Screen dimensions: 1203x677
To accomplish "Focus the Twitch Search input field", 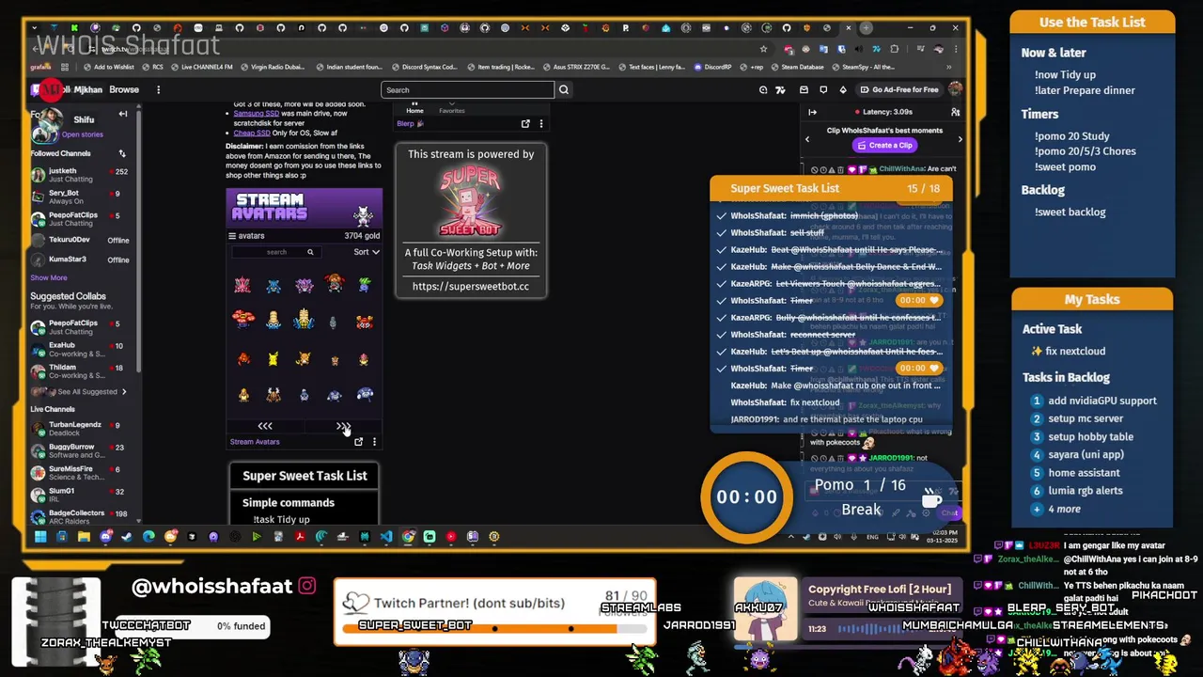I will 468,90.
